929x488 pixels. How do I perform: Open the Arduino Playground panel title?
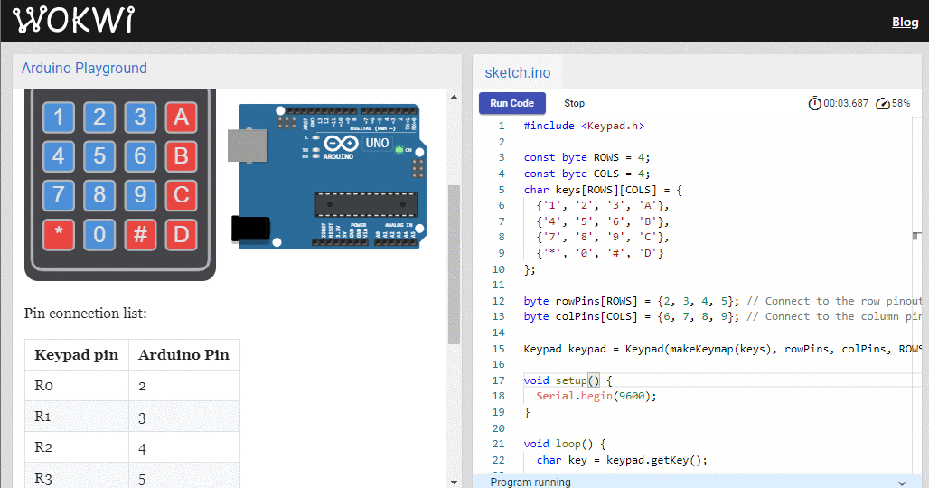84,69
